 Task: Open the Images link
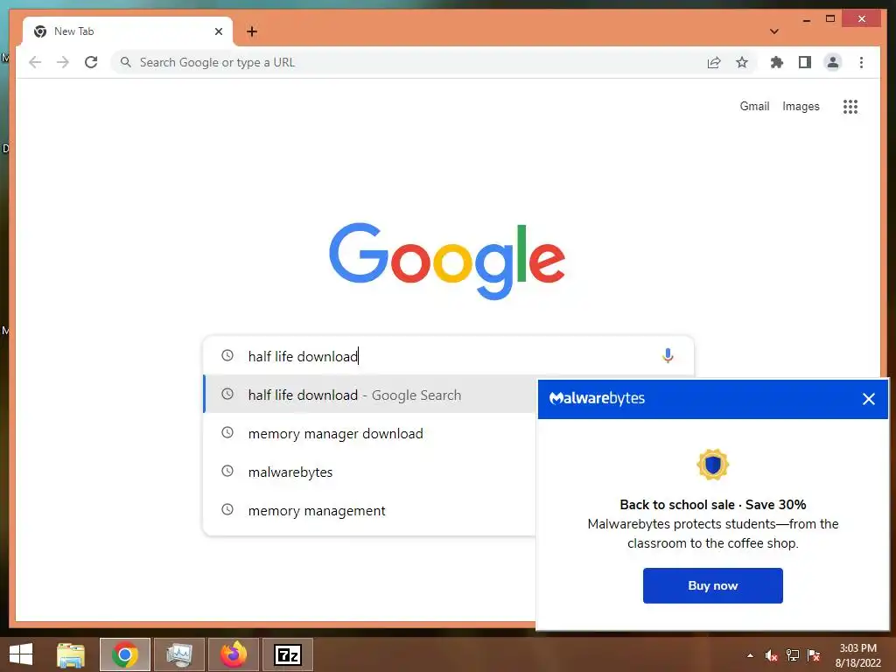point(801,106)
